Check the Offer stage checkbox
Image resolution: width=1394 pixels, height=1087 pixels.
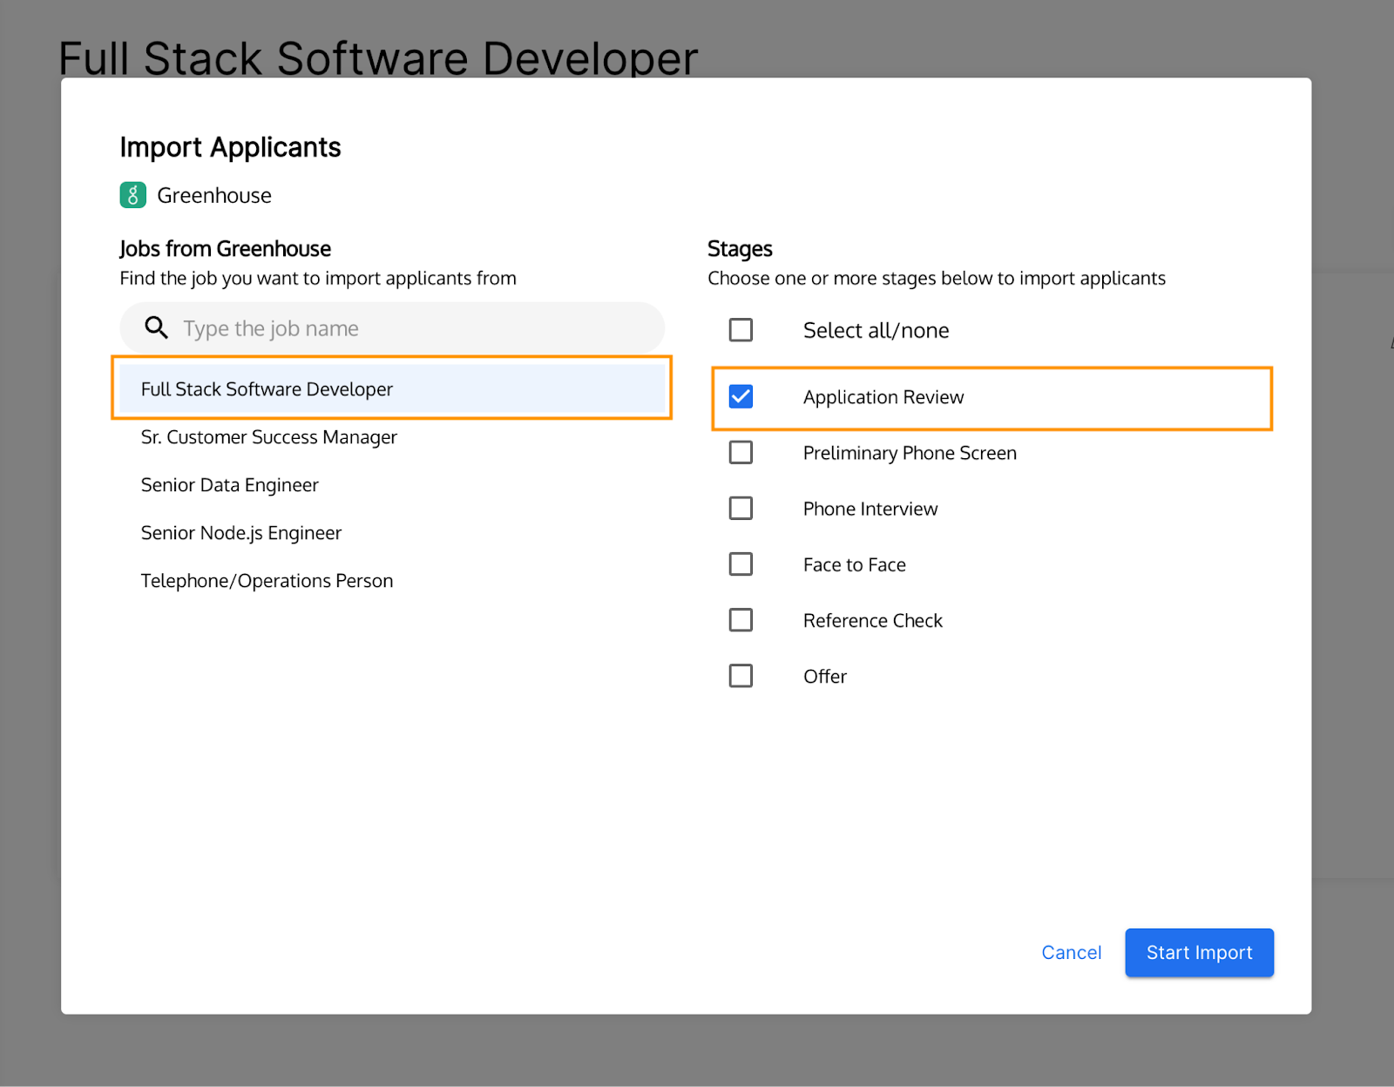[x=741, y=675]
